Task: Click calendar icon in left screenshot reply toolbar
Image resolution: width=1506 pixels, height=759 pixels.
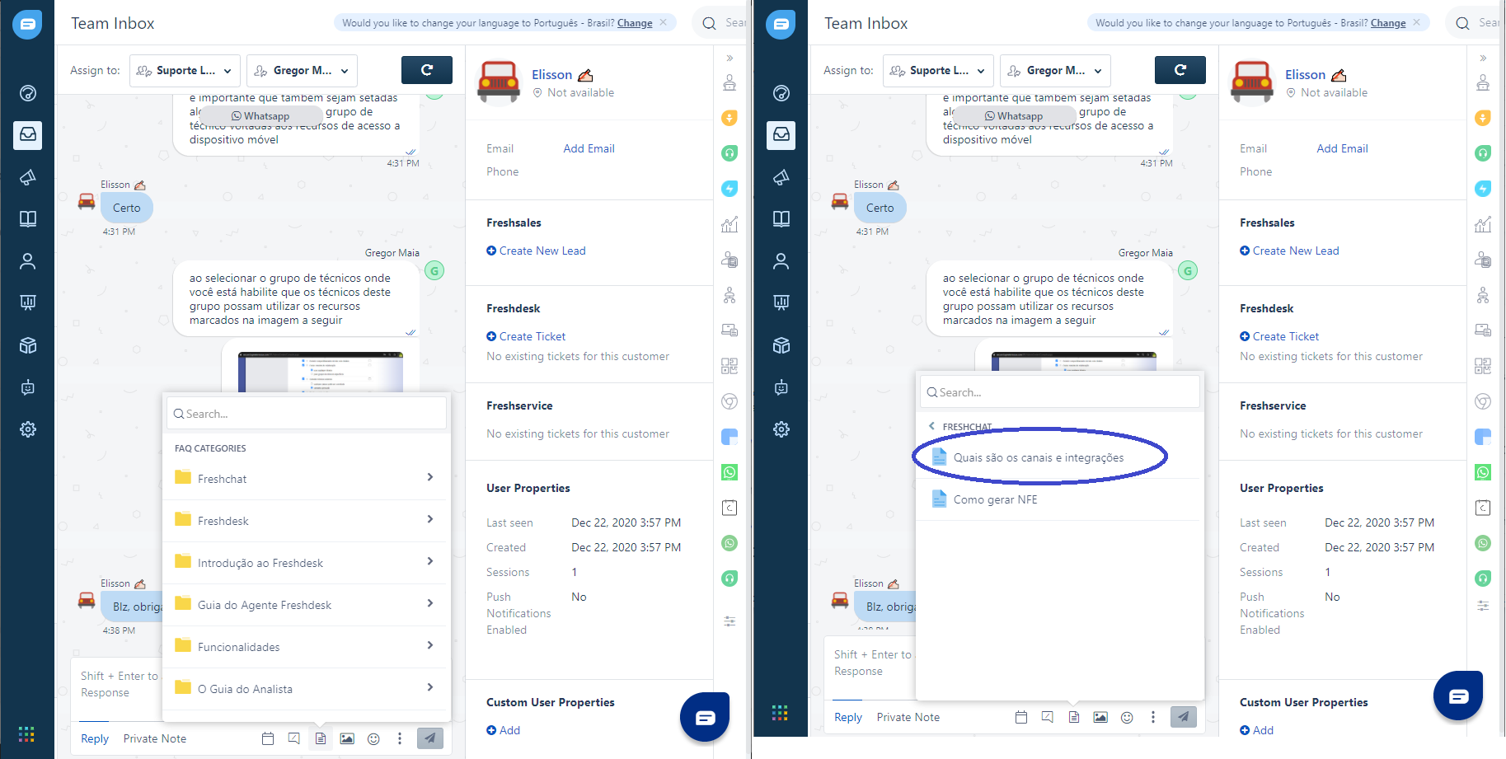Action: (x=268, y=738)
